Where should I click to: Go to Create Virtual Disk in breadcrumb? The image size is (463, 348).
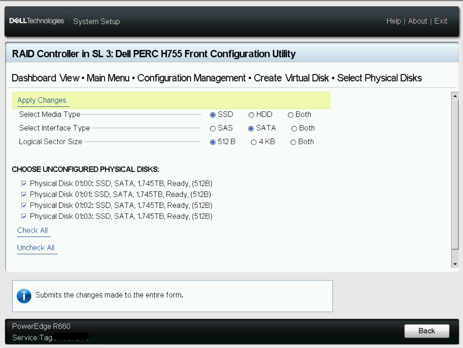coord(291,78)
